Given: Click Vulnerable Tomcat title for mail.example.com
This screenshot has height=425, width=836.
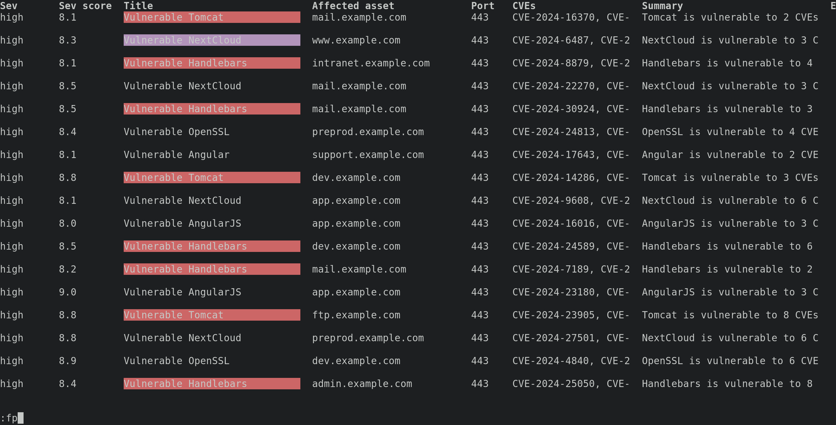Looking at the screenshot, I should click(x=212, y=17).
